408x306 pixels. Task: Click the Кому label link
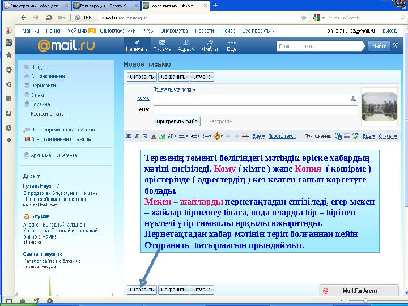[143, 98]
